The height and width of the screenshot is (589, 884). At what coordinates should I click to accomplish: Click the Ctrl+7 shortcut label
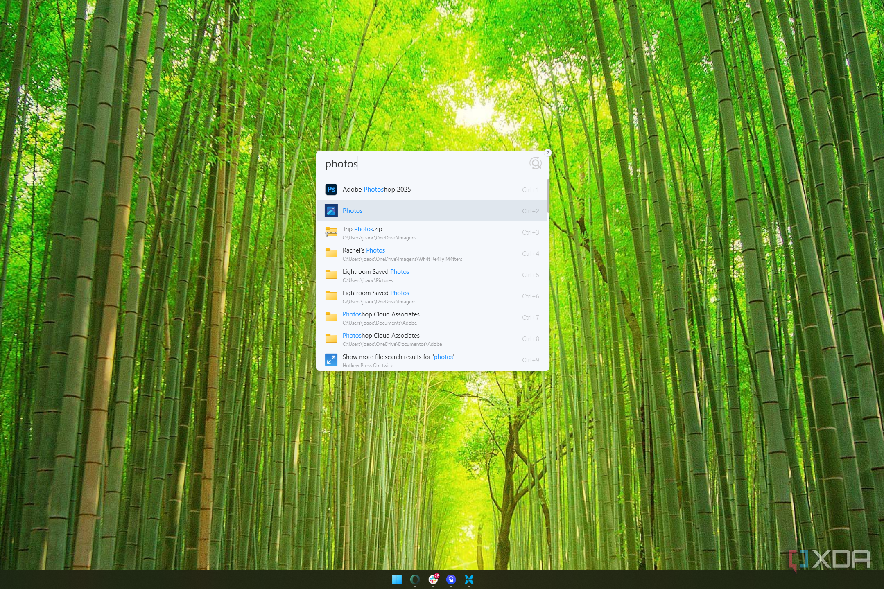[530, 317]
